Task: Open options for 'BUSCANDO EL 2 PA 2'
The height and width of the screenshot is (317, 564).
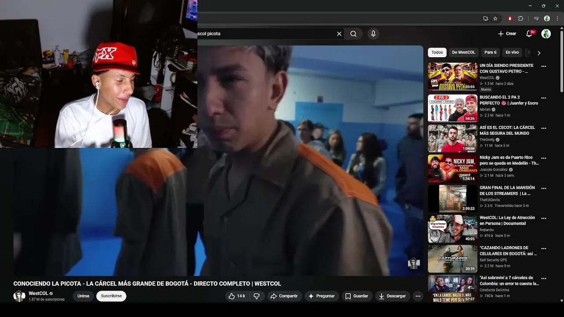Action: pos(544,98)
